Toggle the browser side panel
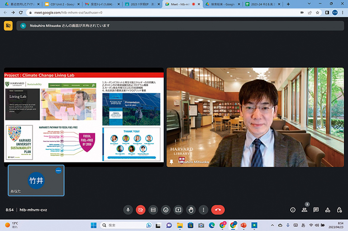The image size is (348, 231). (x=327, y=13)
